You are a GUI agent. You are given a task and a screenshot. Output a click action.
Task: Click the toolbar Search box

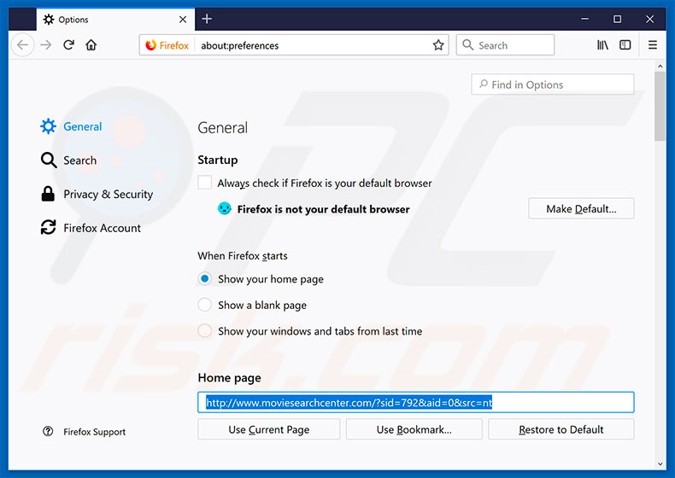click(505, 44)
